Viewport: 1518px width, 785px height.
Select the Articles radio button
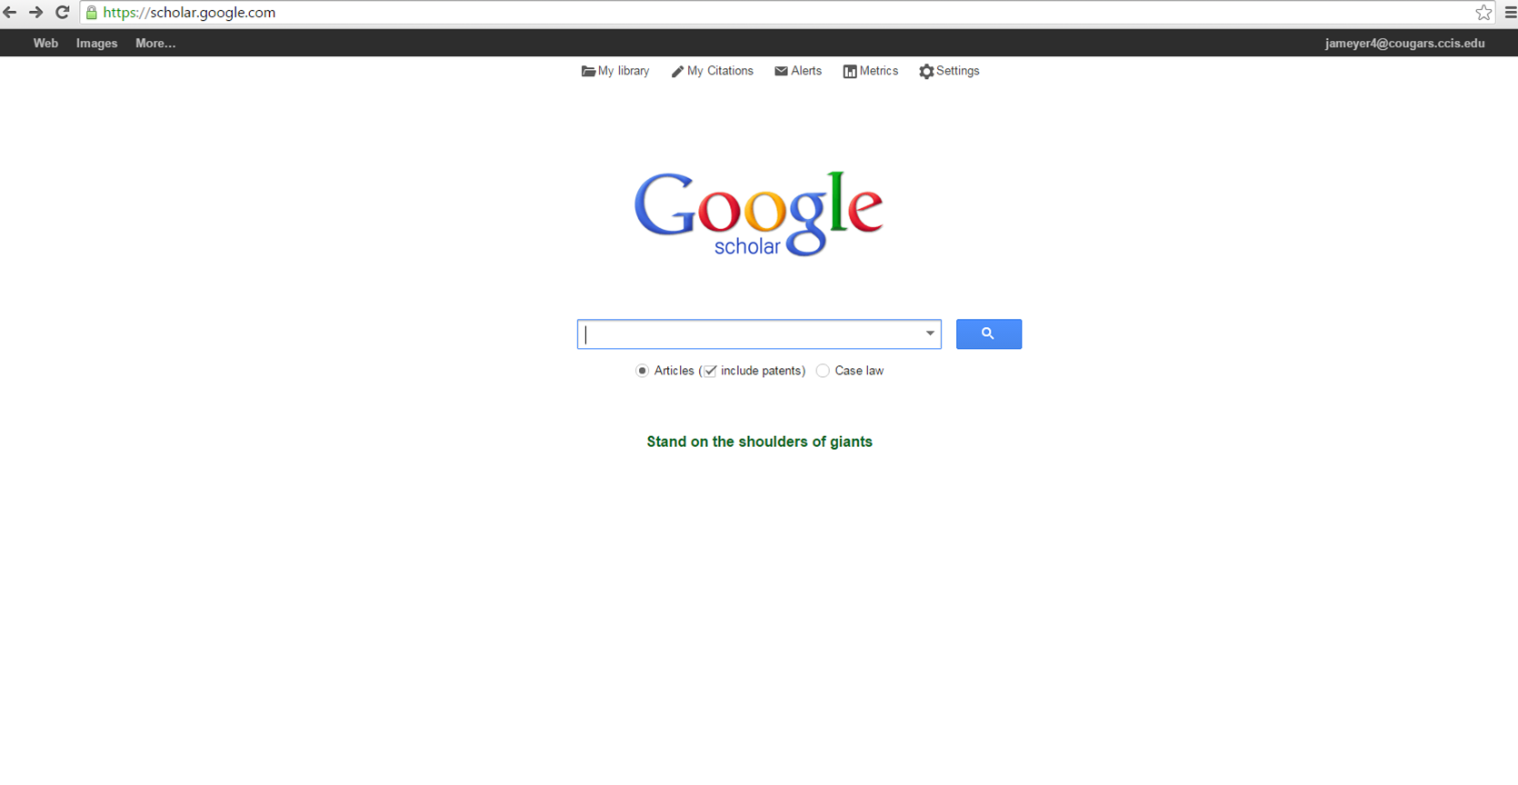pyautogui.click(x=643, y=371)
